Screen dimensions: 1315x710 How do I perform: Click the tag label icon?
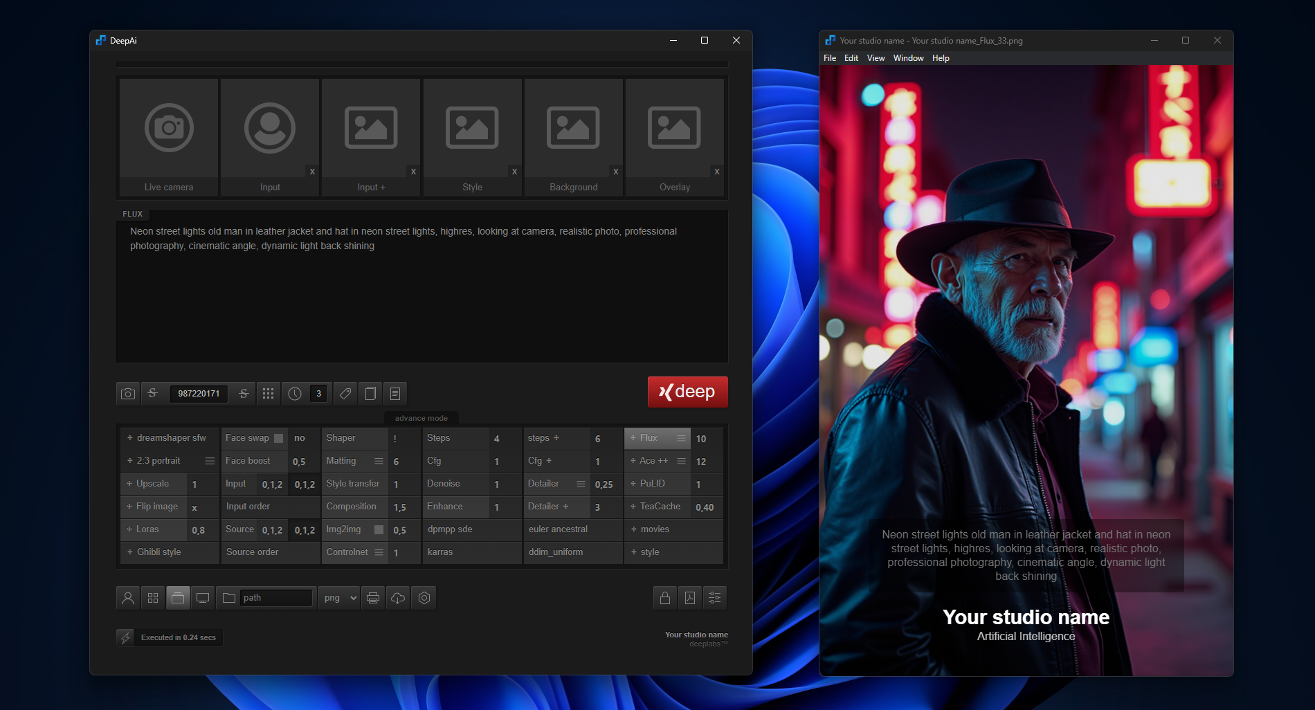pos(345,394)
